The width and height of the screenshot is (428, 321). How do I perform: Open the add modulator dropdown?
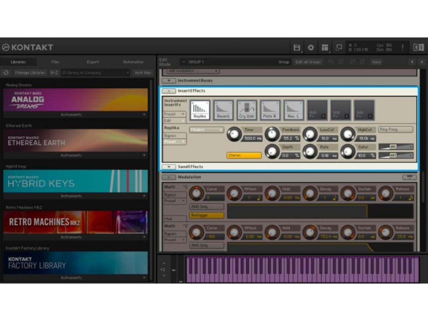(193, 71)
